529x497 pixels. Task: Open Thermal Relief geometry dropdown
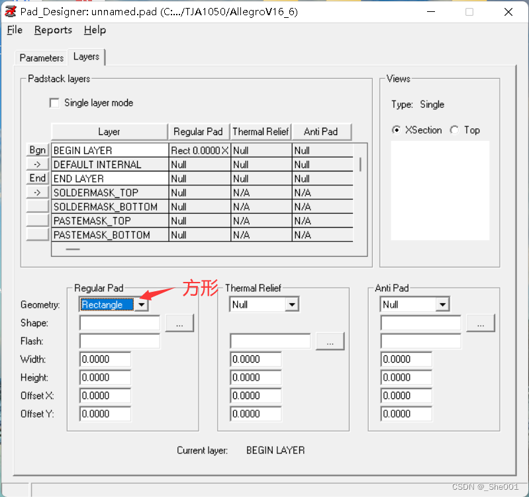(x=292, y=304)
